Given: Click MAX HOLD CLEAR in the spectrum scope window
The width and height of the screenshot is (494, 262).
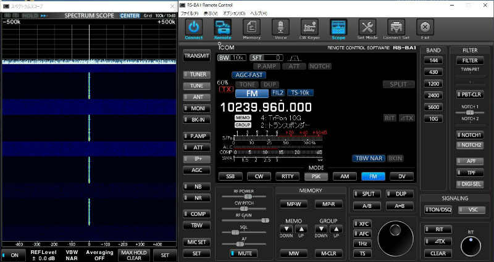Looking at the screenshot, I should [x=134, y=255].
